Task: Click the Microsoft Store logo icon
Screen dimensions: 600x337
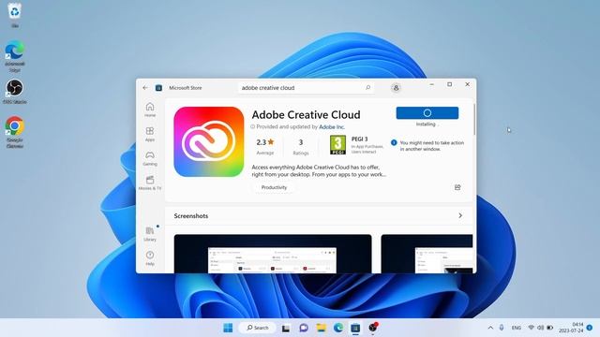Action: pyautogui.click(x=158, y=87)
